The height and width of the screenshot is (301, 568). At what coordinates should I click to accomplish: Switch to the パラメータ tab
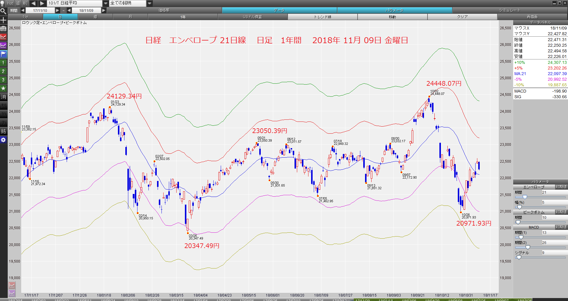pos(395,10)
